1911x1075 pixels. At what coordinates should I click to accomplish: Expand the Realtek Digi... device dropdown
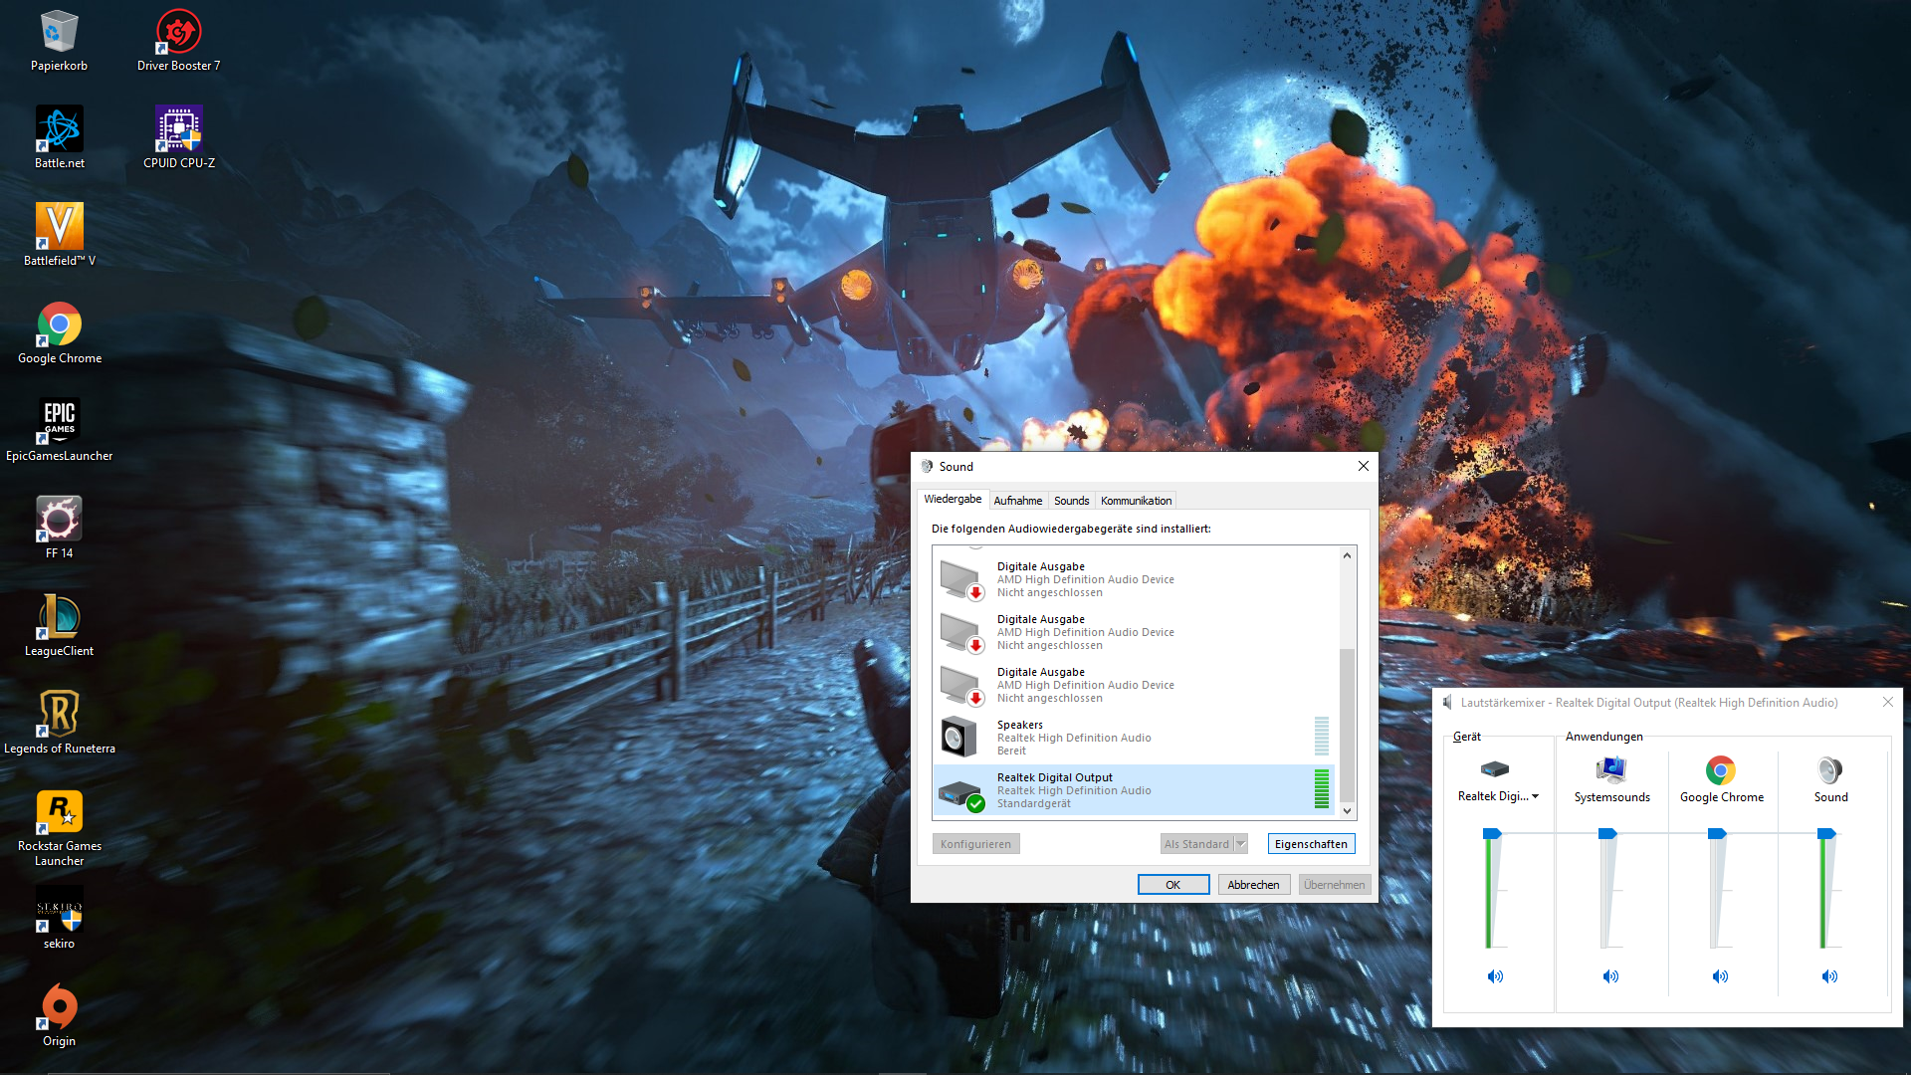[1536, 796]
